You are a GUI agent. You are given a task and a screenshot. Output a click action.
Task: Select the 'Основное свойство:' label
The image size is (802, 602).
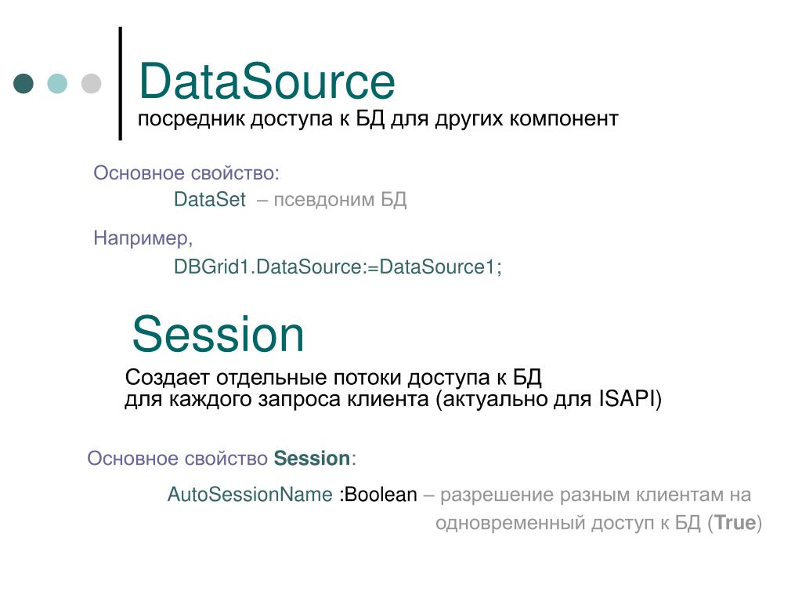pos(186,173)
